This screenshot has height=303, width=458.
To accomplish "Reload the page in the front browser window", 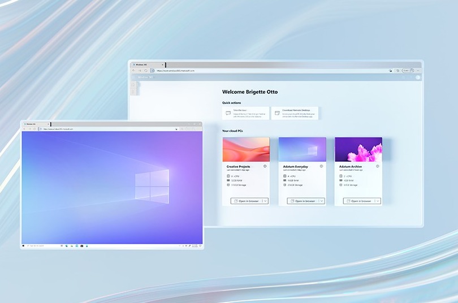I will (x=34, y=129).
